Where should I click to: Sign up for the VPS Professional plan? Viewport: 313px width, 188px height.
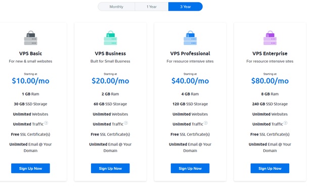click(190, 168)
